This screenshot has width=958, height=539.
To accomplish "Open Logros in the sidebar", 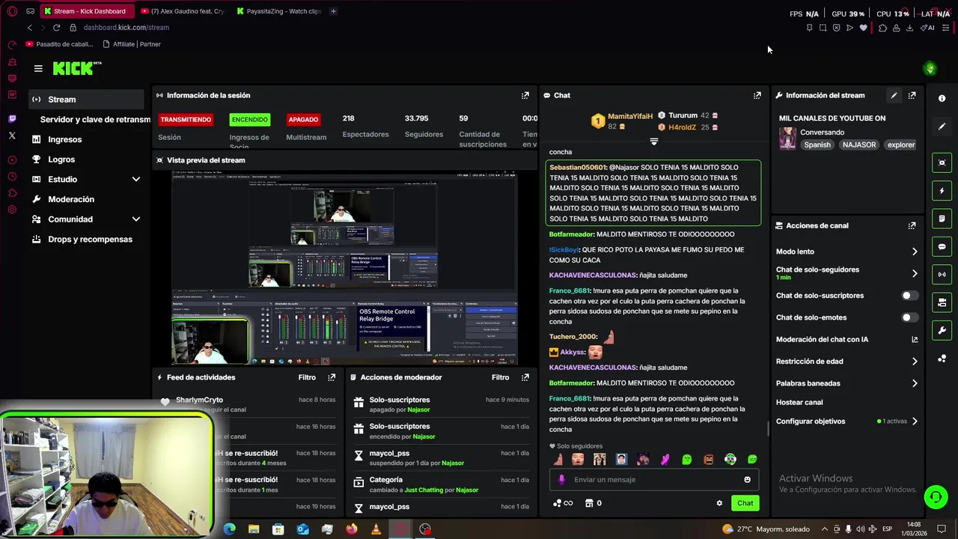I will pos(87,159).
